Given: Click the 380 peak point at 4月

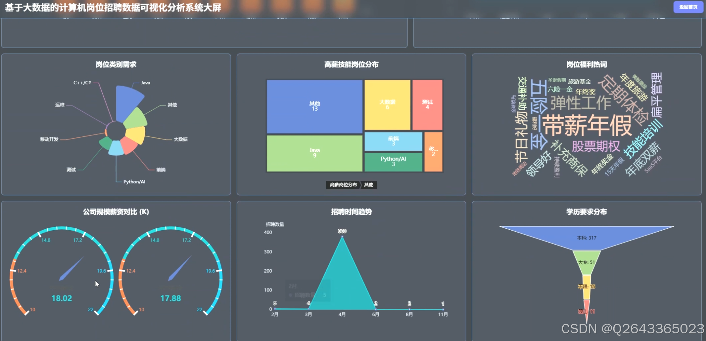Looking at the screenshot, I should [x=342, y=237].
